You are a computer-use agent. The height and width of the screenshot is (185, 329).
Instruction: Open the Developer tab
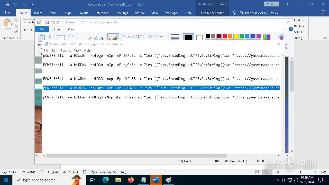point(171,13)
